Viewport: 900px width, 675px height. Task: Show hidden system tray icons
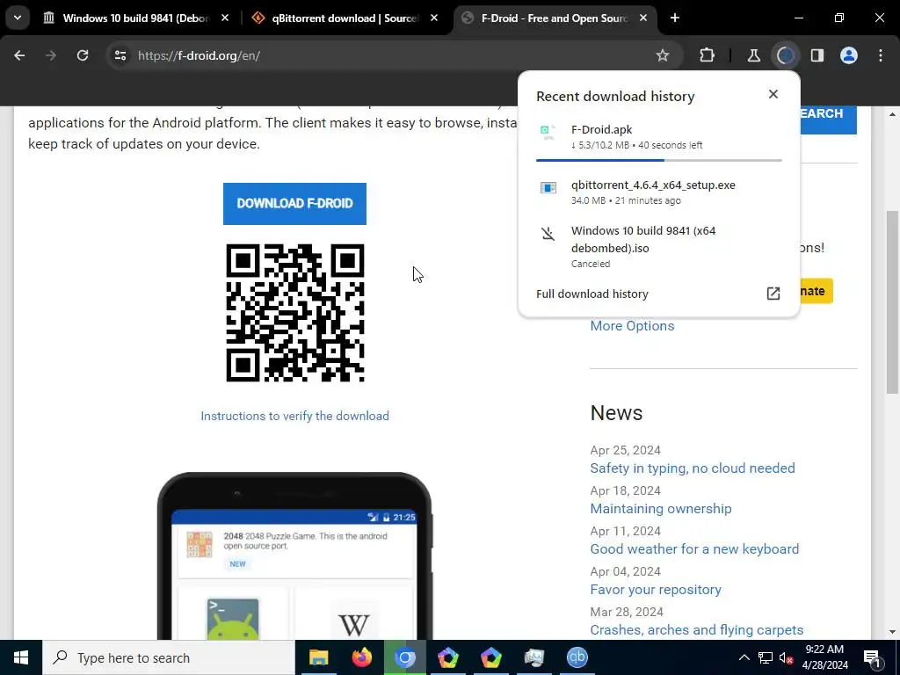[x=744, y=657]
